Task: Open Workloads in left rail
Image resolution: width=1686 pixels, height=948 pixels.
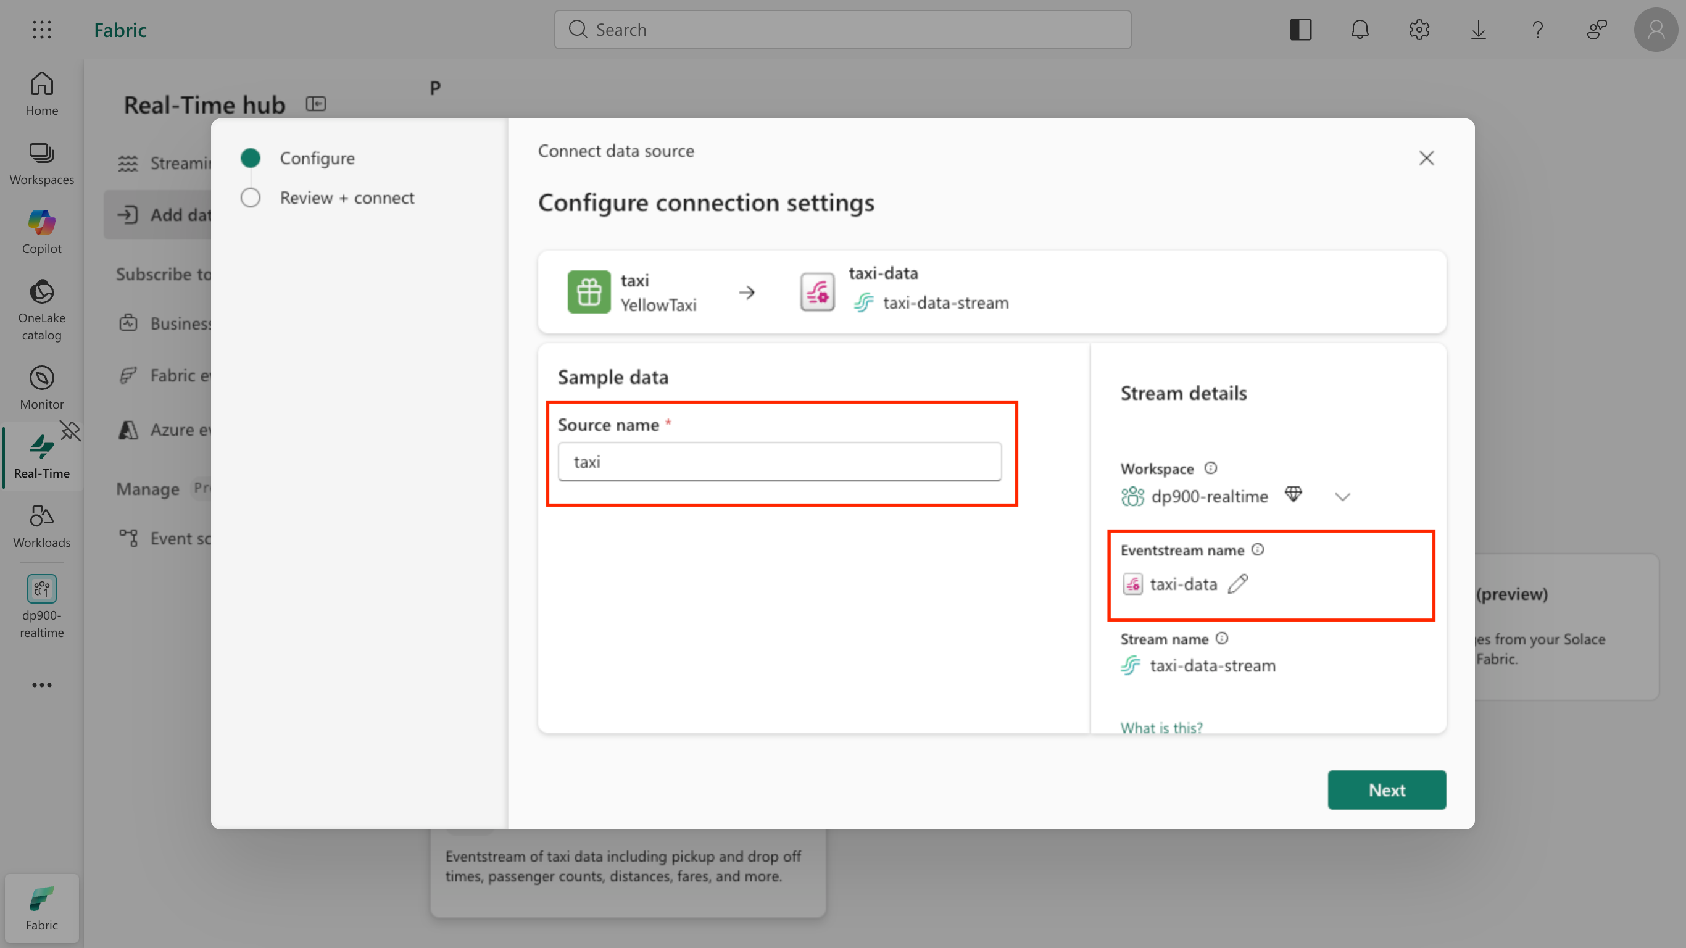Action: [42, 526]
